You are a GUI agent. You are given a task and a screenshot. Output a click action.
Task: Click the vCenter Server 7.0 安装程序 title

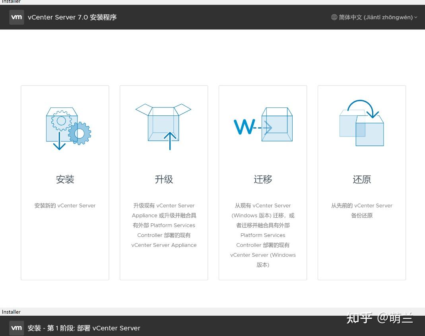(x=72, y=18)
